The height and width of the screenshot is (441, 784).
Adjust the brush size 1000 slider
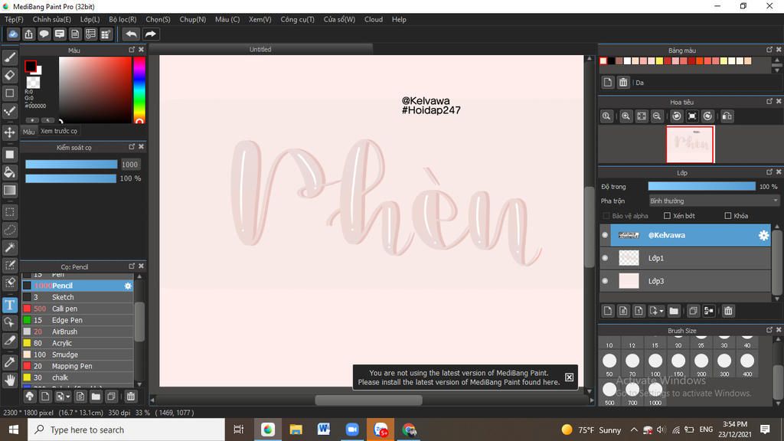(x=71, y=165)
